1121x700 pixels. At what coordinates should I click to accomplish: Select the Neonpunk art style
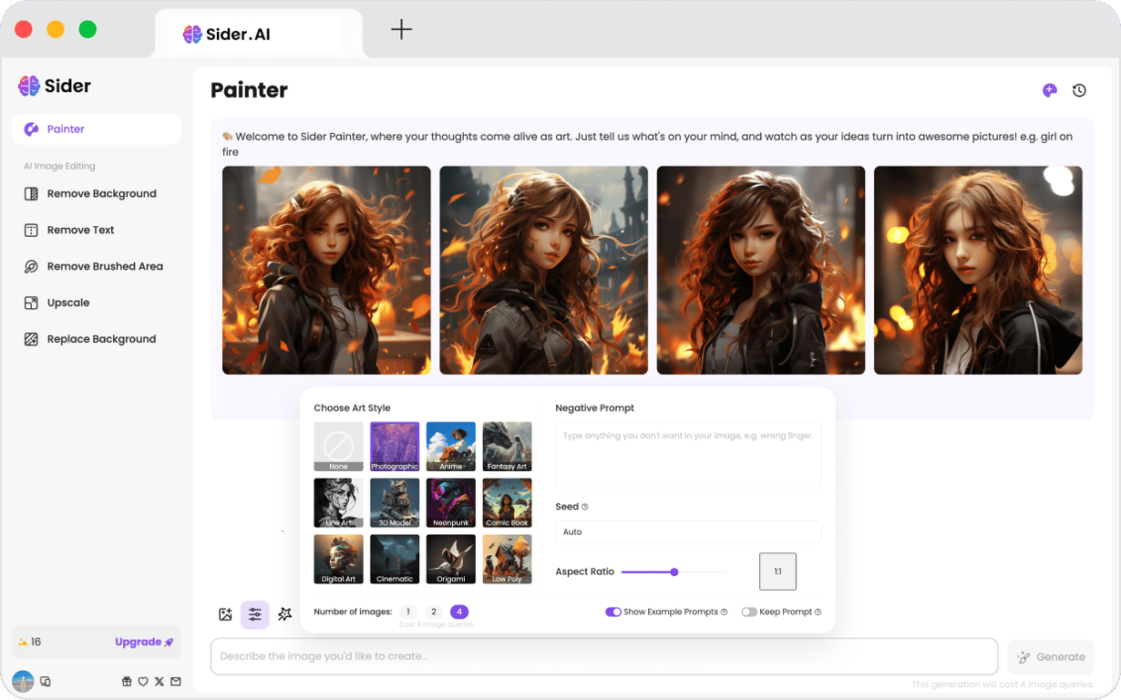[451, 503]
